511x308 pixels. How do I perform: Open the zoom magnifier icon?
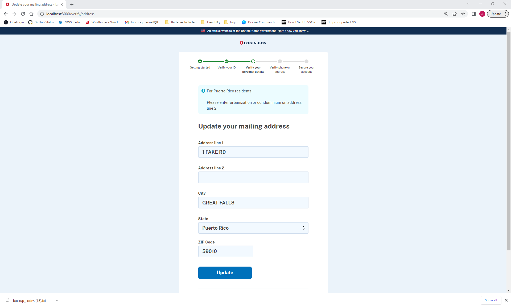pos(446,14)
